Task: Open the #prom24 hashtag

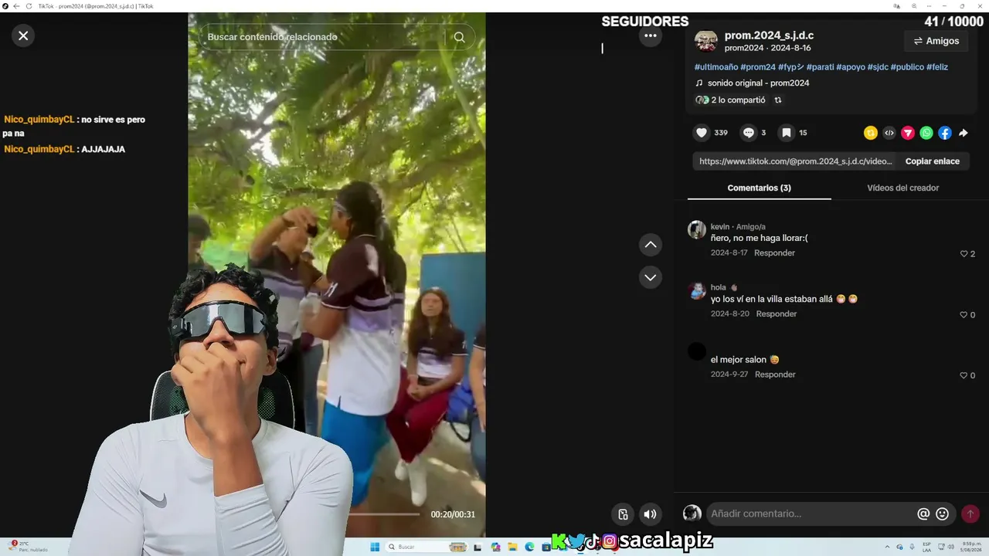Action: [x=758, y=67]
